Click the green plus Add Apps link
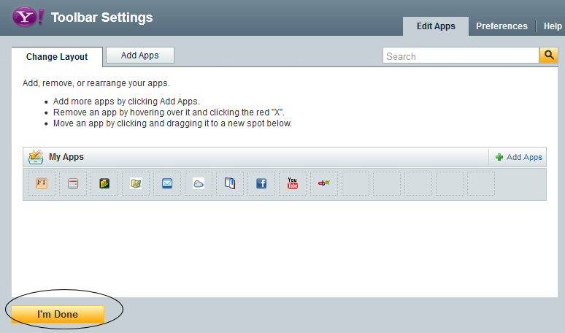This screenshot has width=565, height=333. (x=519, y=157)
